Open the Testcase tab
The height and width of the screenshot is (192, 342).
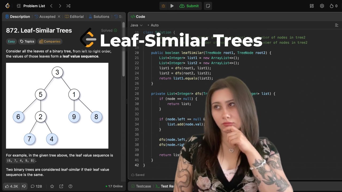pos(141,186)
